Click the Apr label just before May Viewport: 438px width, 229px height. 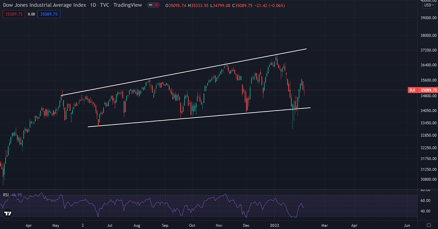(x=29, y=225)
